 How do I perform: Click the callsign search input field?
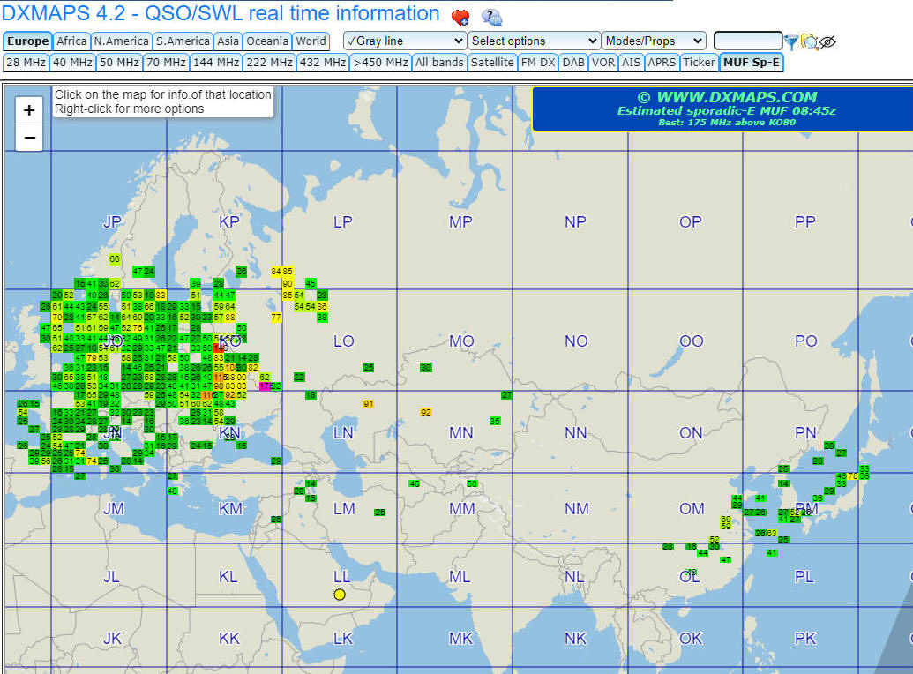tap(747, 41)
